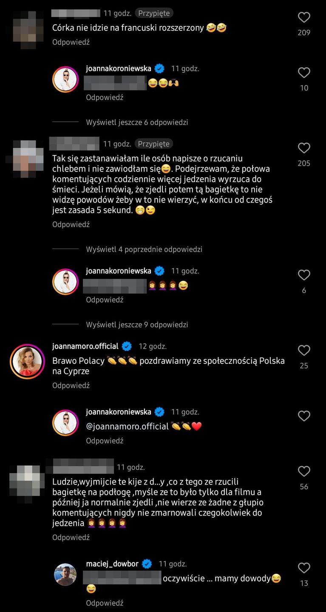Reply to the Ludzie, wyjmijcie comment
This screenshot has width=326, height=612.
71,538
